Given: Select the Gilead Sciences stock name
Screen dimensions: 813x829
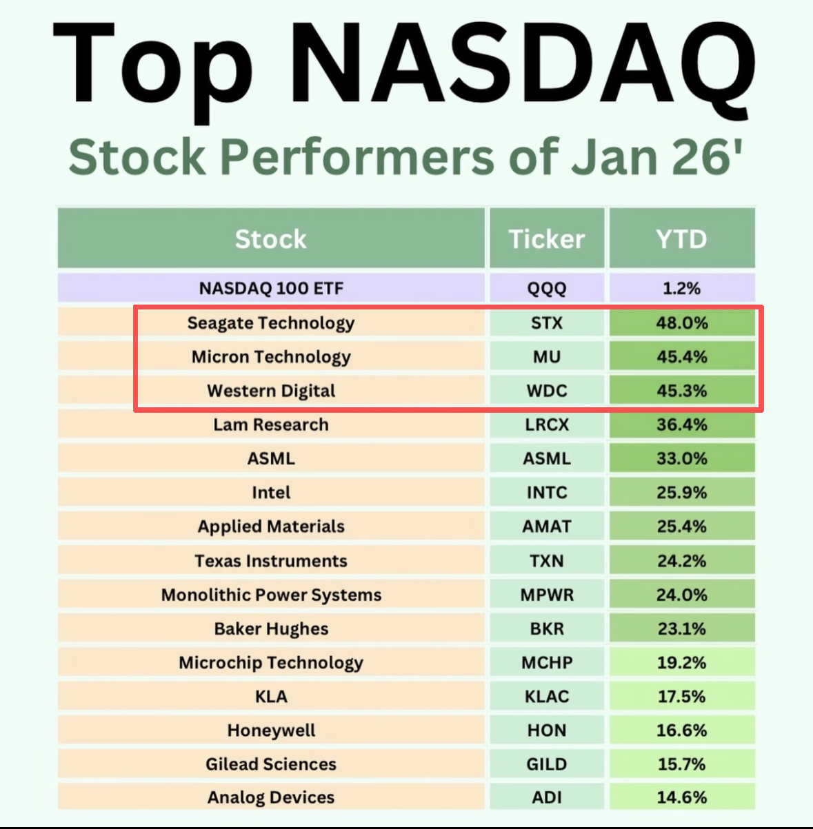Looking at the screenshot, I should click(271, 764).
